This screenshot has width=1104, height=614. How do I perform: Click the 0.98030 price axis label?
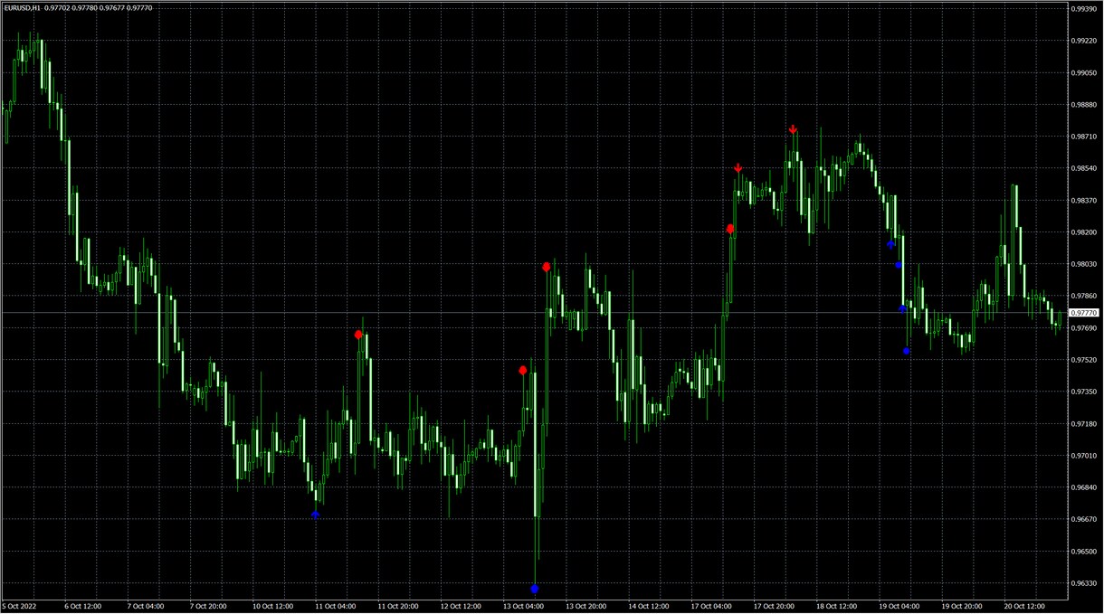1084,264
